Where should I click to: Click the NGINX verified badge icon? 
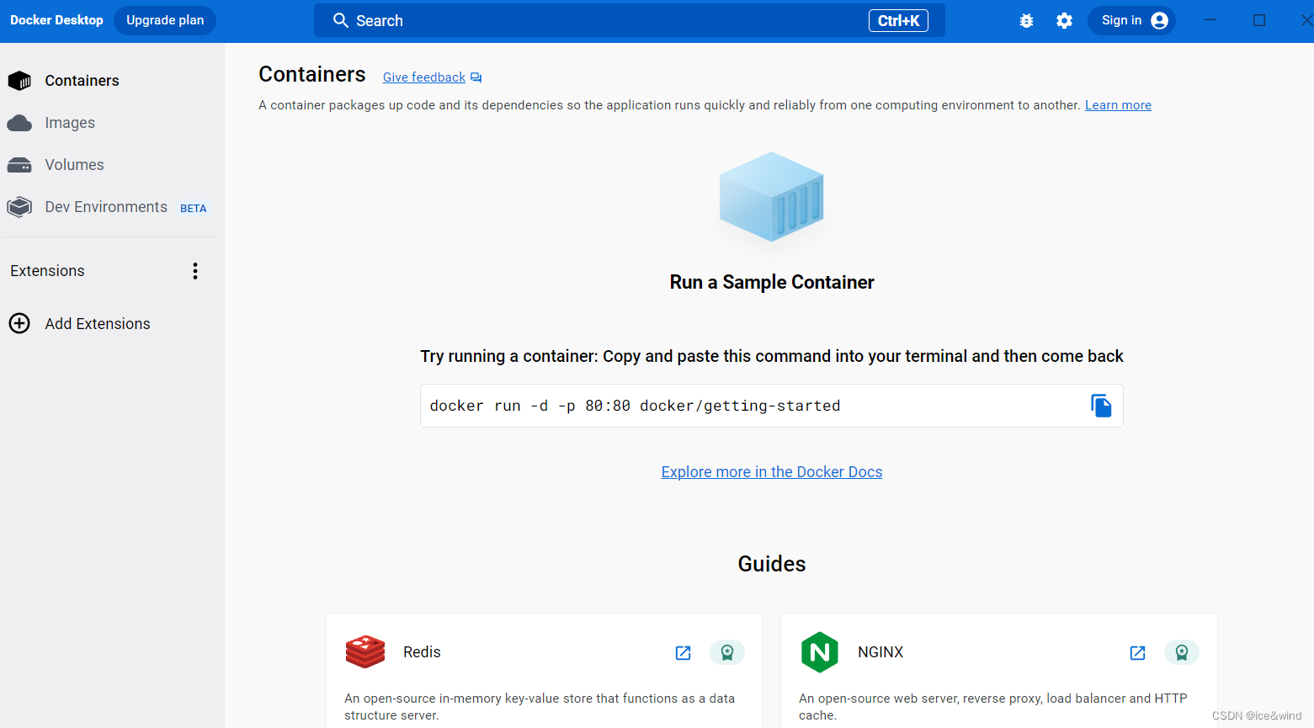pyautogui.click(x=1182, y=652)
